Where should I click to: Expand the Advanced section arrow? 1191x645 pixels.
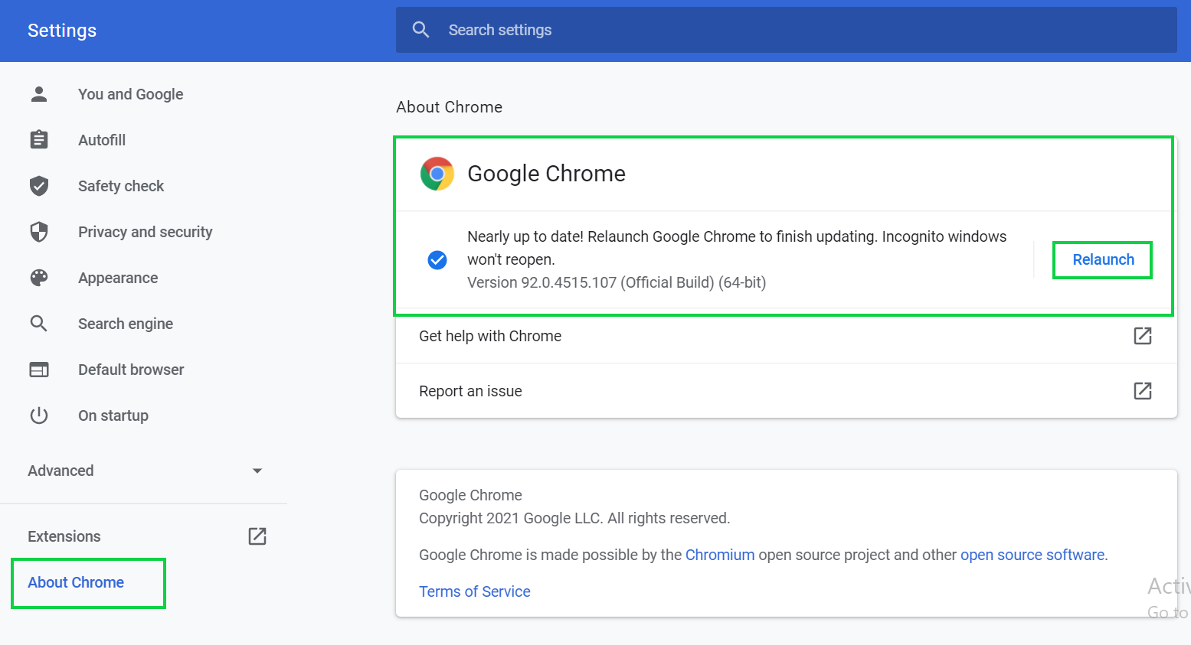pyautogui.click(x=257, y=471)
